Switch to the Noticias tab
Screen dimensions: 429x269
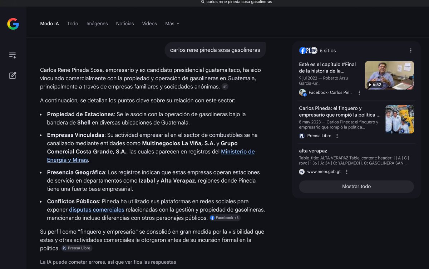click(x=125, y=24)
